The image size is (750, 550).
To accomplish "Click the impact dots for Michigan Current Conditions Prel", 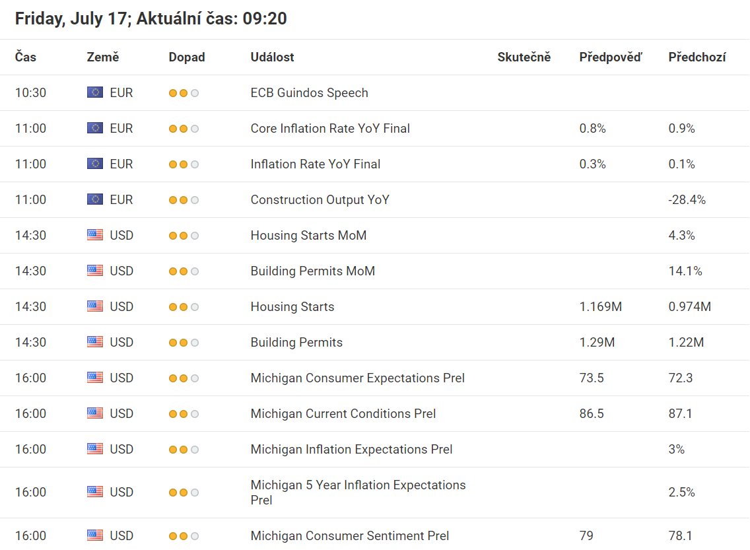I will pos(184,414).
